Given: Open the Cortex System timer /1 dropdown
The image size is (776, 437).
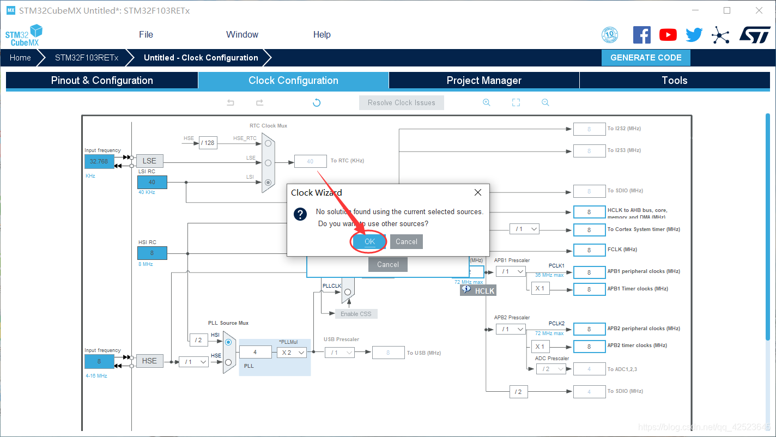Looking at the screenshot, I should pos(524,229).
